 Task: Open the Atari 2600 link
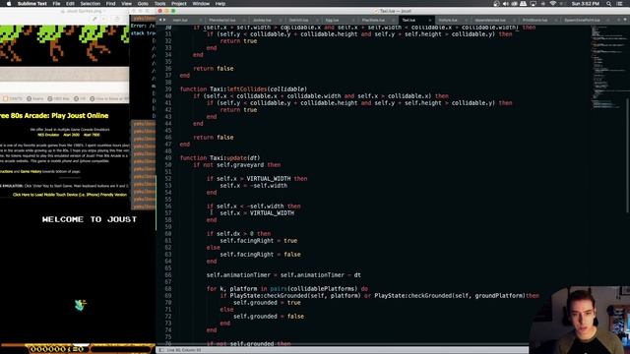(x=71, y=135)
